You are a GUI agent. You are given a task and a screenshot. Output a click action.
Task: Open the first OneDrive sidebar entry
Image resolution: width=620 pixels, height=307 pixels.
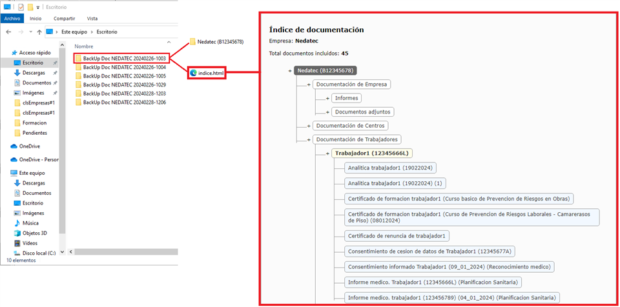[x=29, y=146]
